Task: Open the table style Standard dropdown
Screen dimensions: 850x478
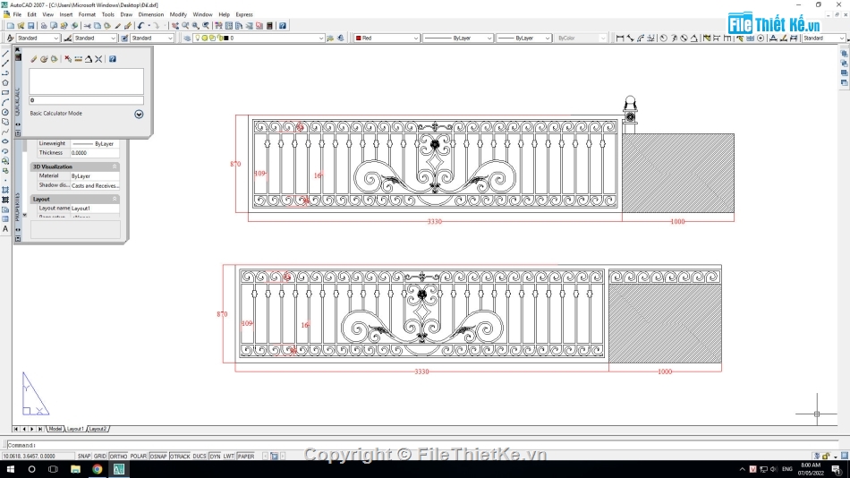Action: coord(152,38)
